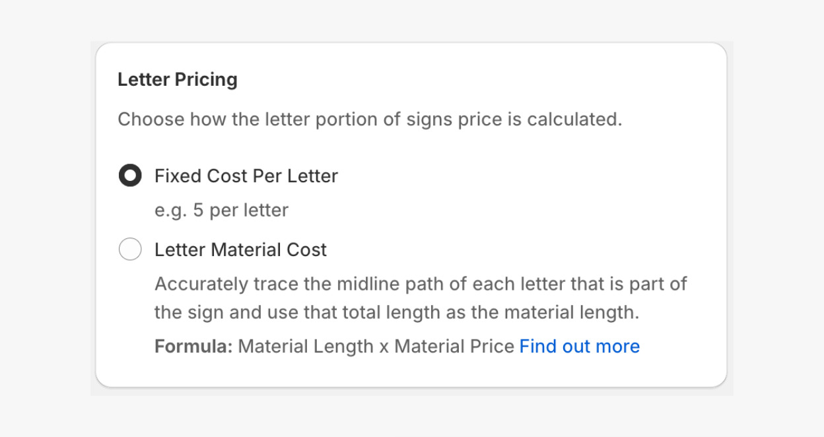Viewport: 824px width, 437px height.
Task: Click the 'Choose how the letter portion' subtitle
Action: [370, 120]
